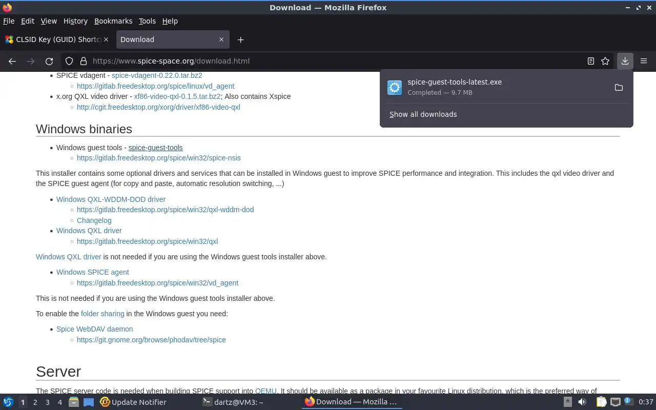The image size is (656, 410).
Task: Switch to workspace 2
Action: (35, 402)
